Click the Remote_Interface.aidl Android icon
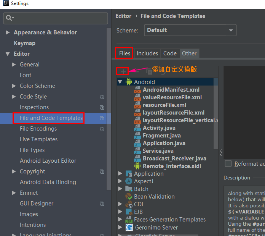Viewport: 265px width, 236px height. [137, 166]
